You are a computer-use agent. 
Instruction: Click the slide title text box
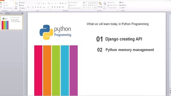point(118,24)
